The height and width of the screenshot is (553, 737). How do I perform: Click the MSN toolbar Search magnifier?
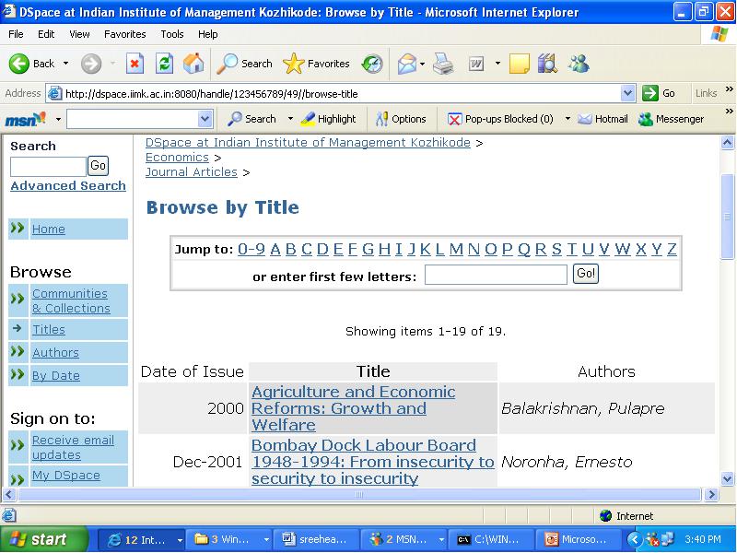pos(252,119)
